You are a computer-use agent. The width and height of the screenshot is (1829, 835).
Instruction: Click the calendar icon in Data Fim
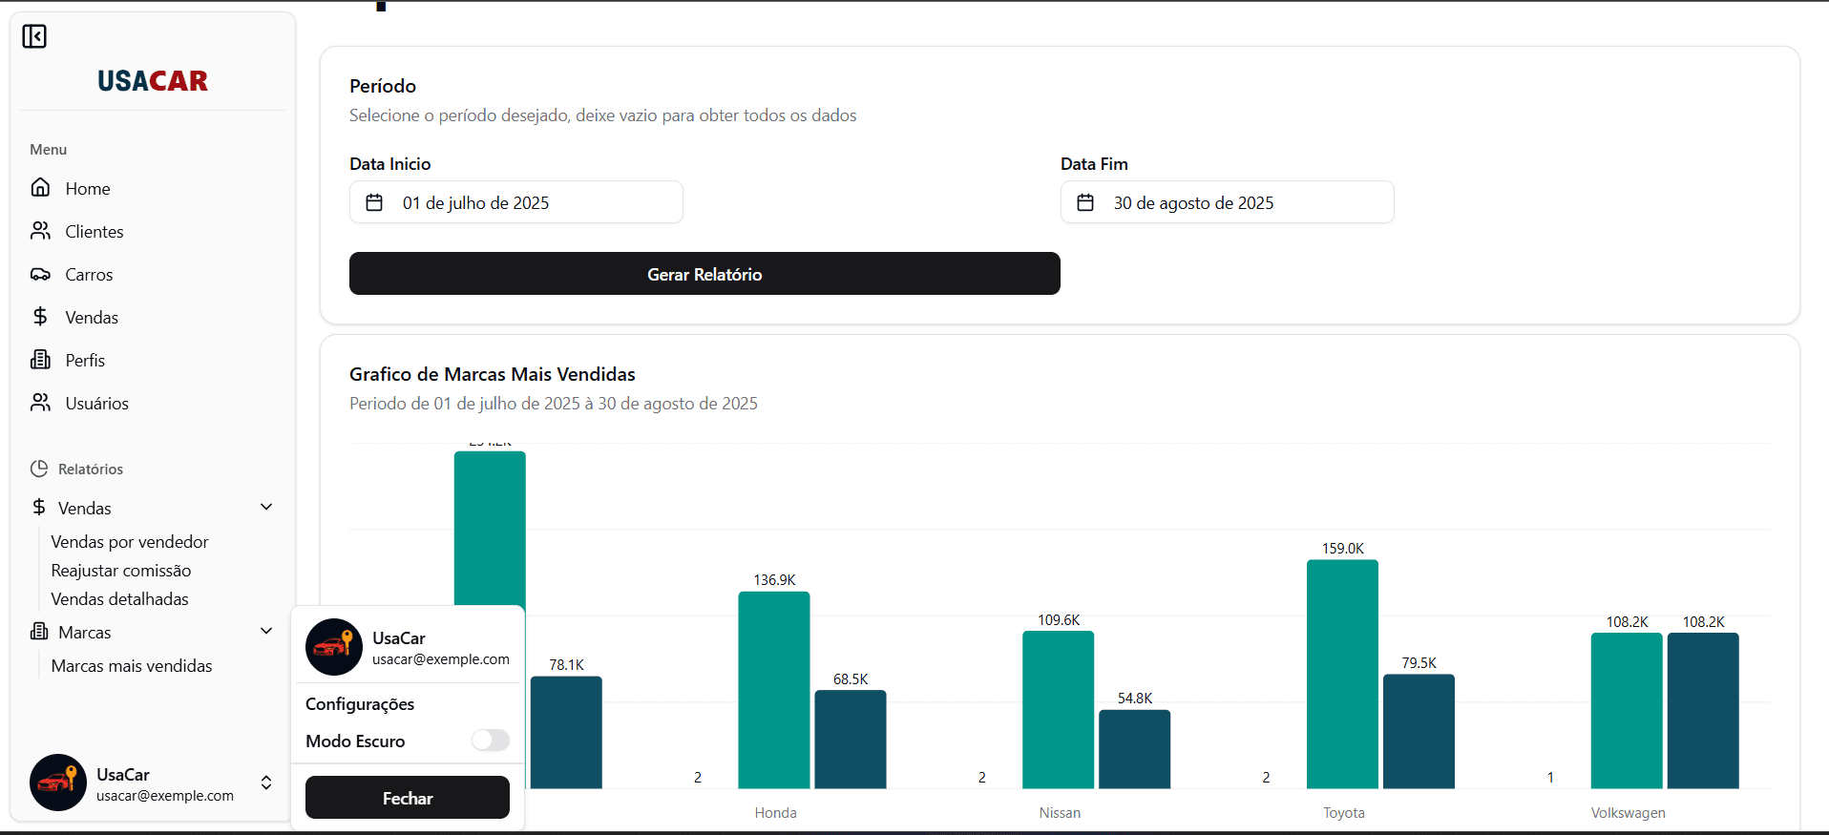[x=1085, y=202]
